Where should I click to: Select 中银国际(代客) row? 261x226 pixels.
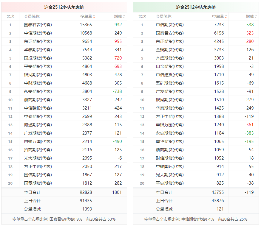[x=196, y=166]
